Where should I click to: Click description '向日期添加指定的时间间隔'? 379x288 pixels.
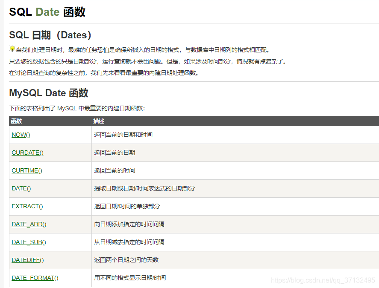coord(129,224)
